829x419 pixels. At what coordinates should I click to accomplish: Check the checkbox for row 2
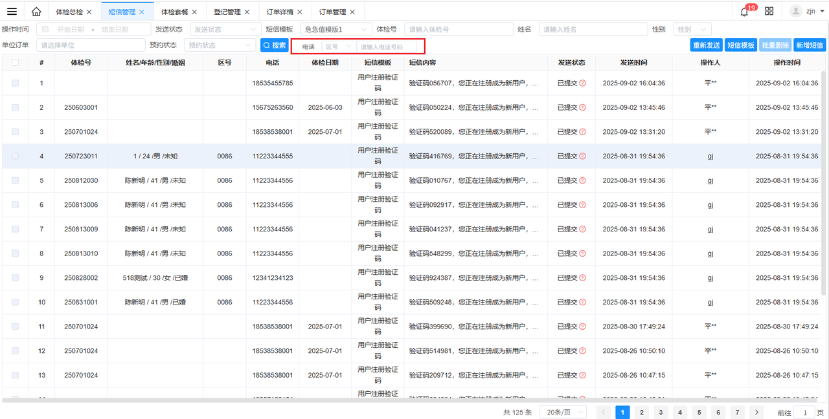pos(16,107)
